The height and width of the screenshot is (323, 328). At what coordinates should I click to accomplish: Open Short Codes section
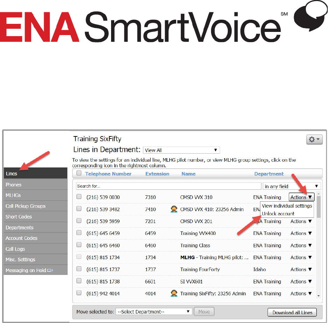click(x=35, y=217)
